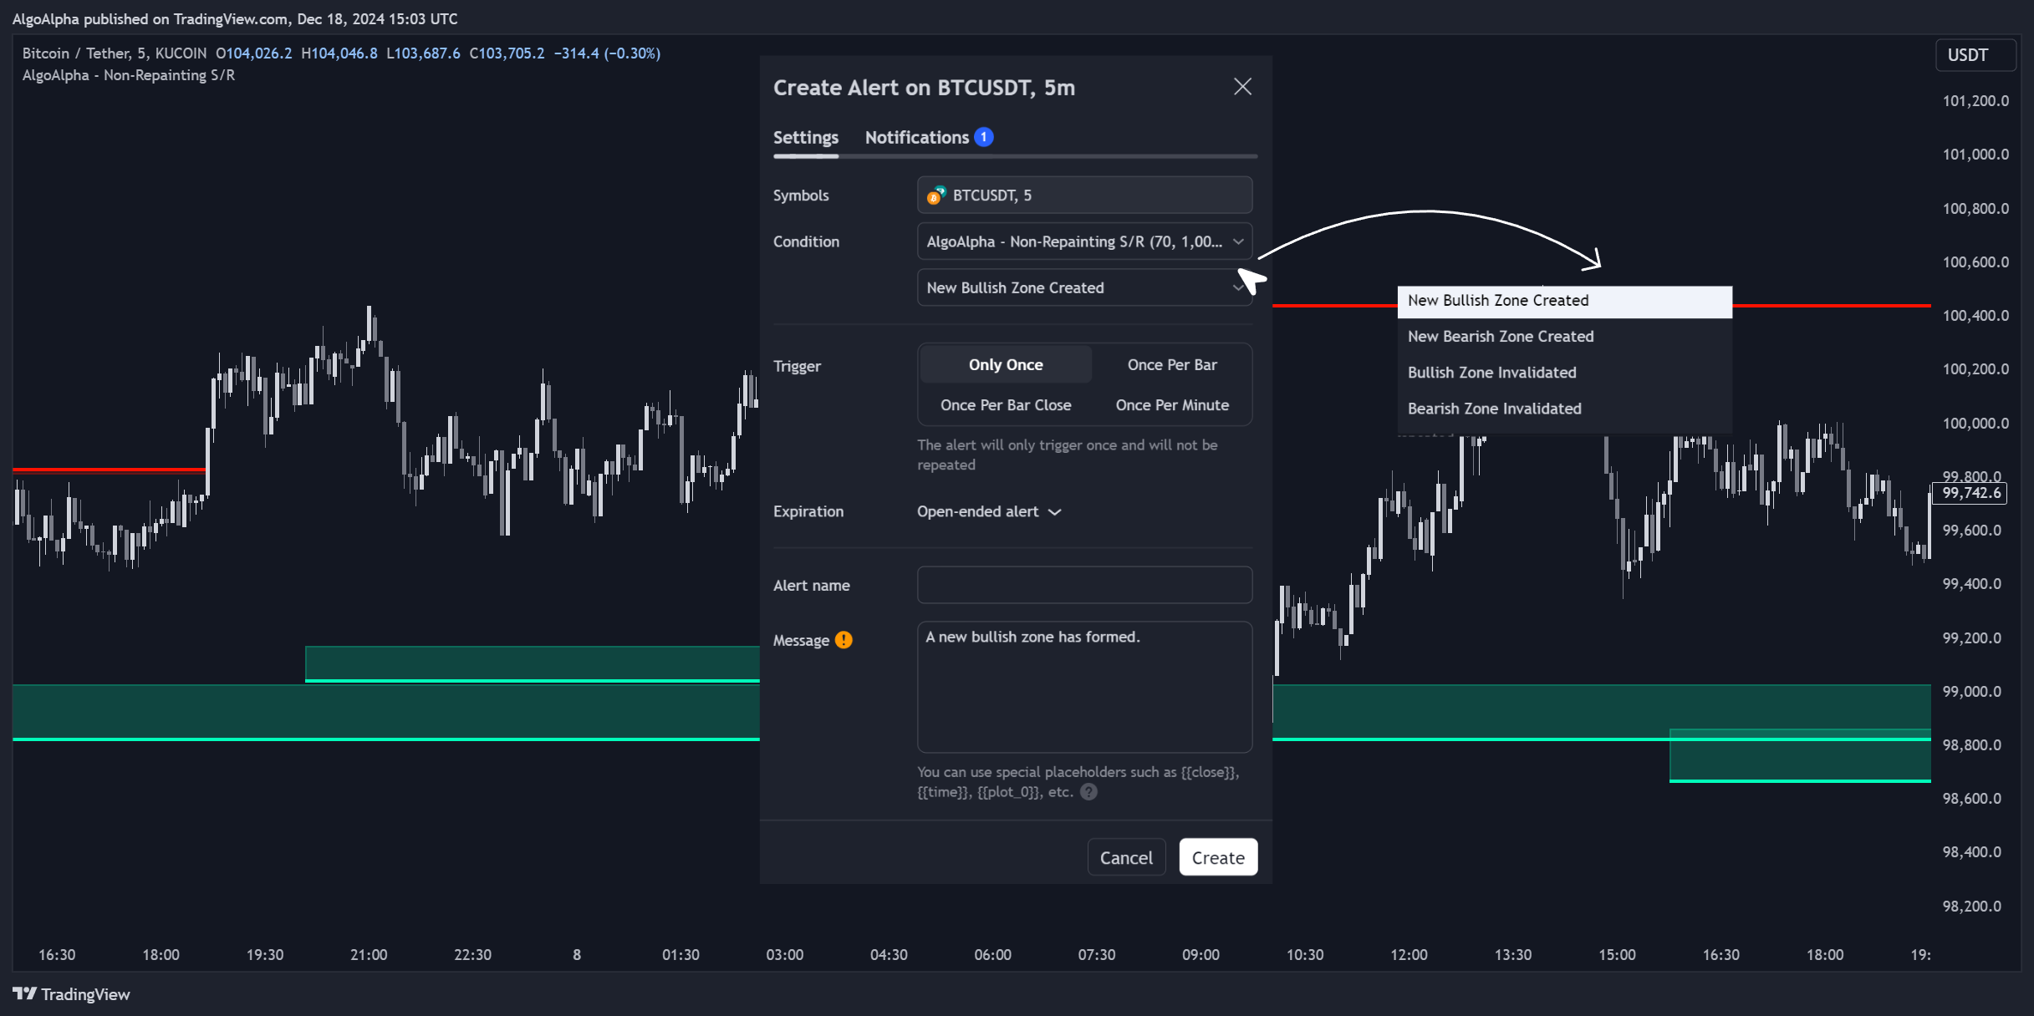Click the Bitcoin symbol icon in the Symbols field

tap(935, 196)
